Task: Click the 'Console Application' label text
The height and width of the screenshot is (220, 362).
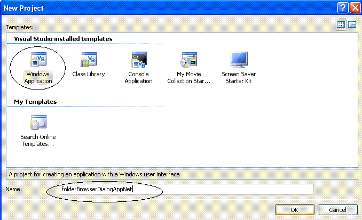Action: pyautogui.click(x=138, y=78)
